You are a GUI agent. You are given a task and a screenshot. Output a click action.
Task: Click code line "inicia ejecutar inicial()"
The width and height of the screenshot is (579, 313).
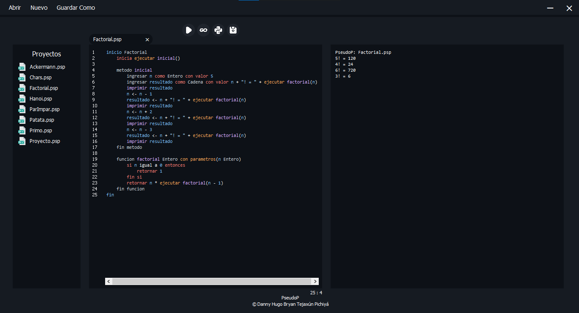pos(148,58)
